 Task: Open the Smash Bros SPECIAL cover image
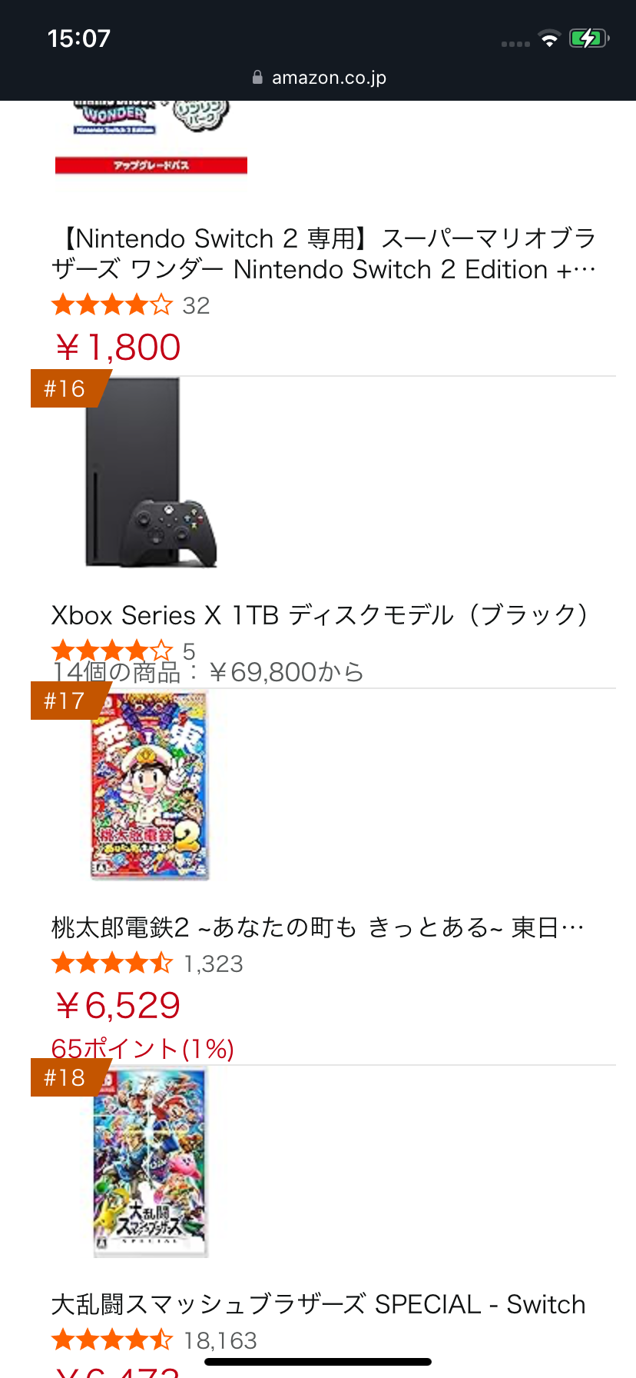pos(151,1163)
